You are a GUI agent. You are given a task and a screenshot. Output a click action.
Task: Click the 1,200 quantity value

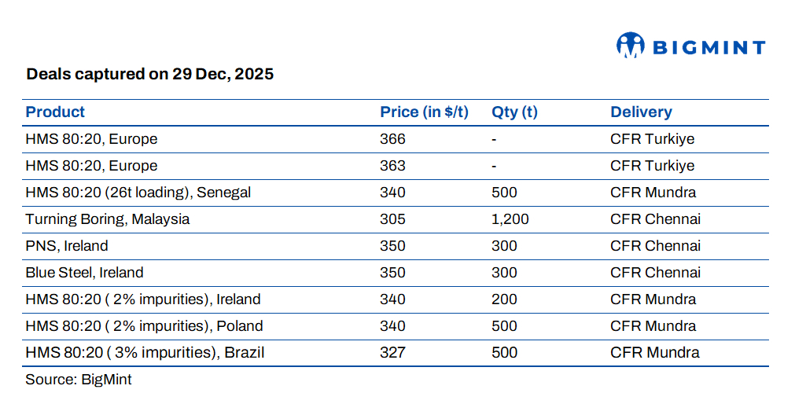pyautogui.click(x=510, y=219)
